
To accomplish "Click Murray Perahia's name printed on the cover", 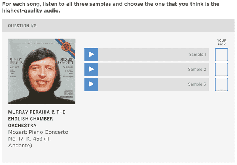I will [16, 61].
